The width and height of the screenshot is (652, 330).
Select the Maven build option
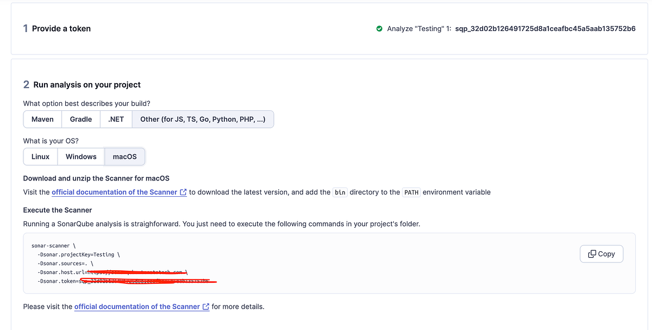pyautogui.click(x=42, y=119)
